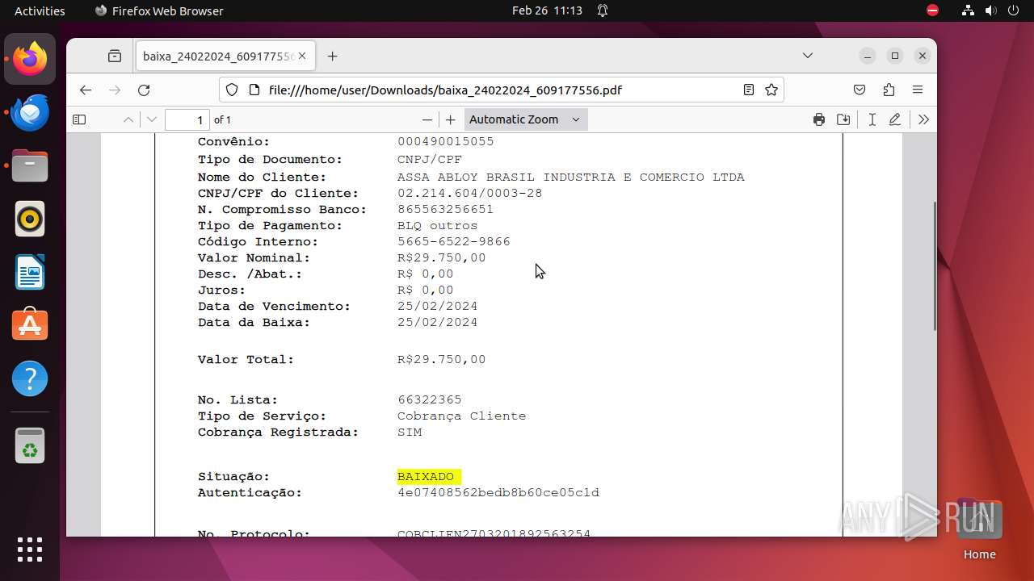Open Help from the dock
Image resolution: width=1034 pixels, height=581 pixels.
30,378
